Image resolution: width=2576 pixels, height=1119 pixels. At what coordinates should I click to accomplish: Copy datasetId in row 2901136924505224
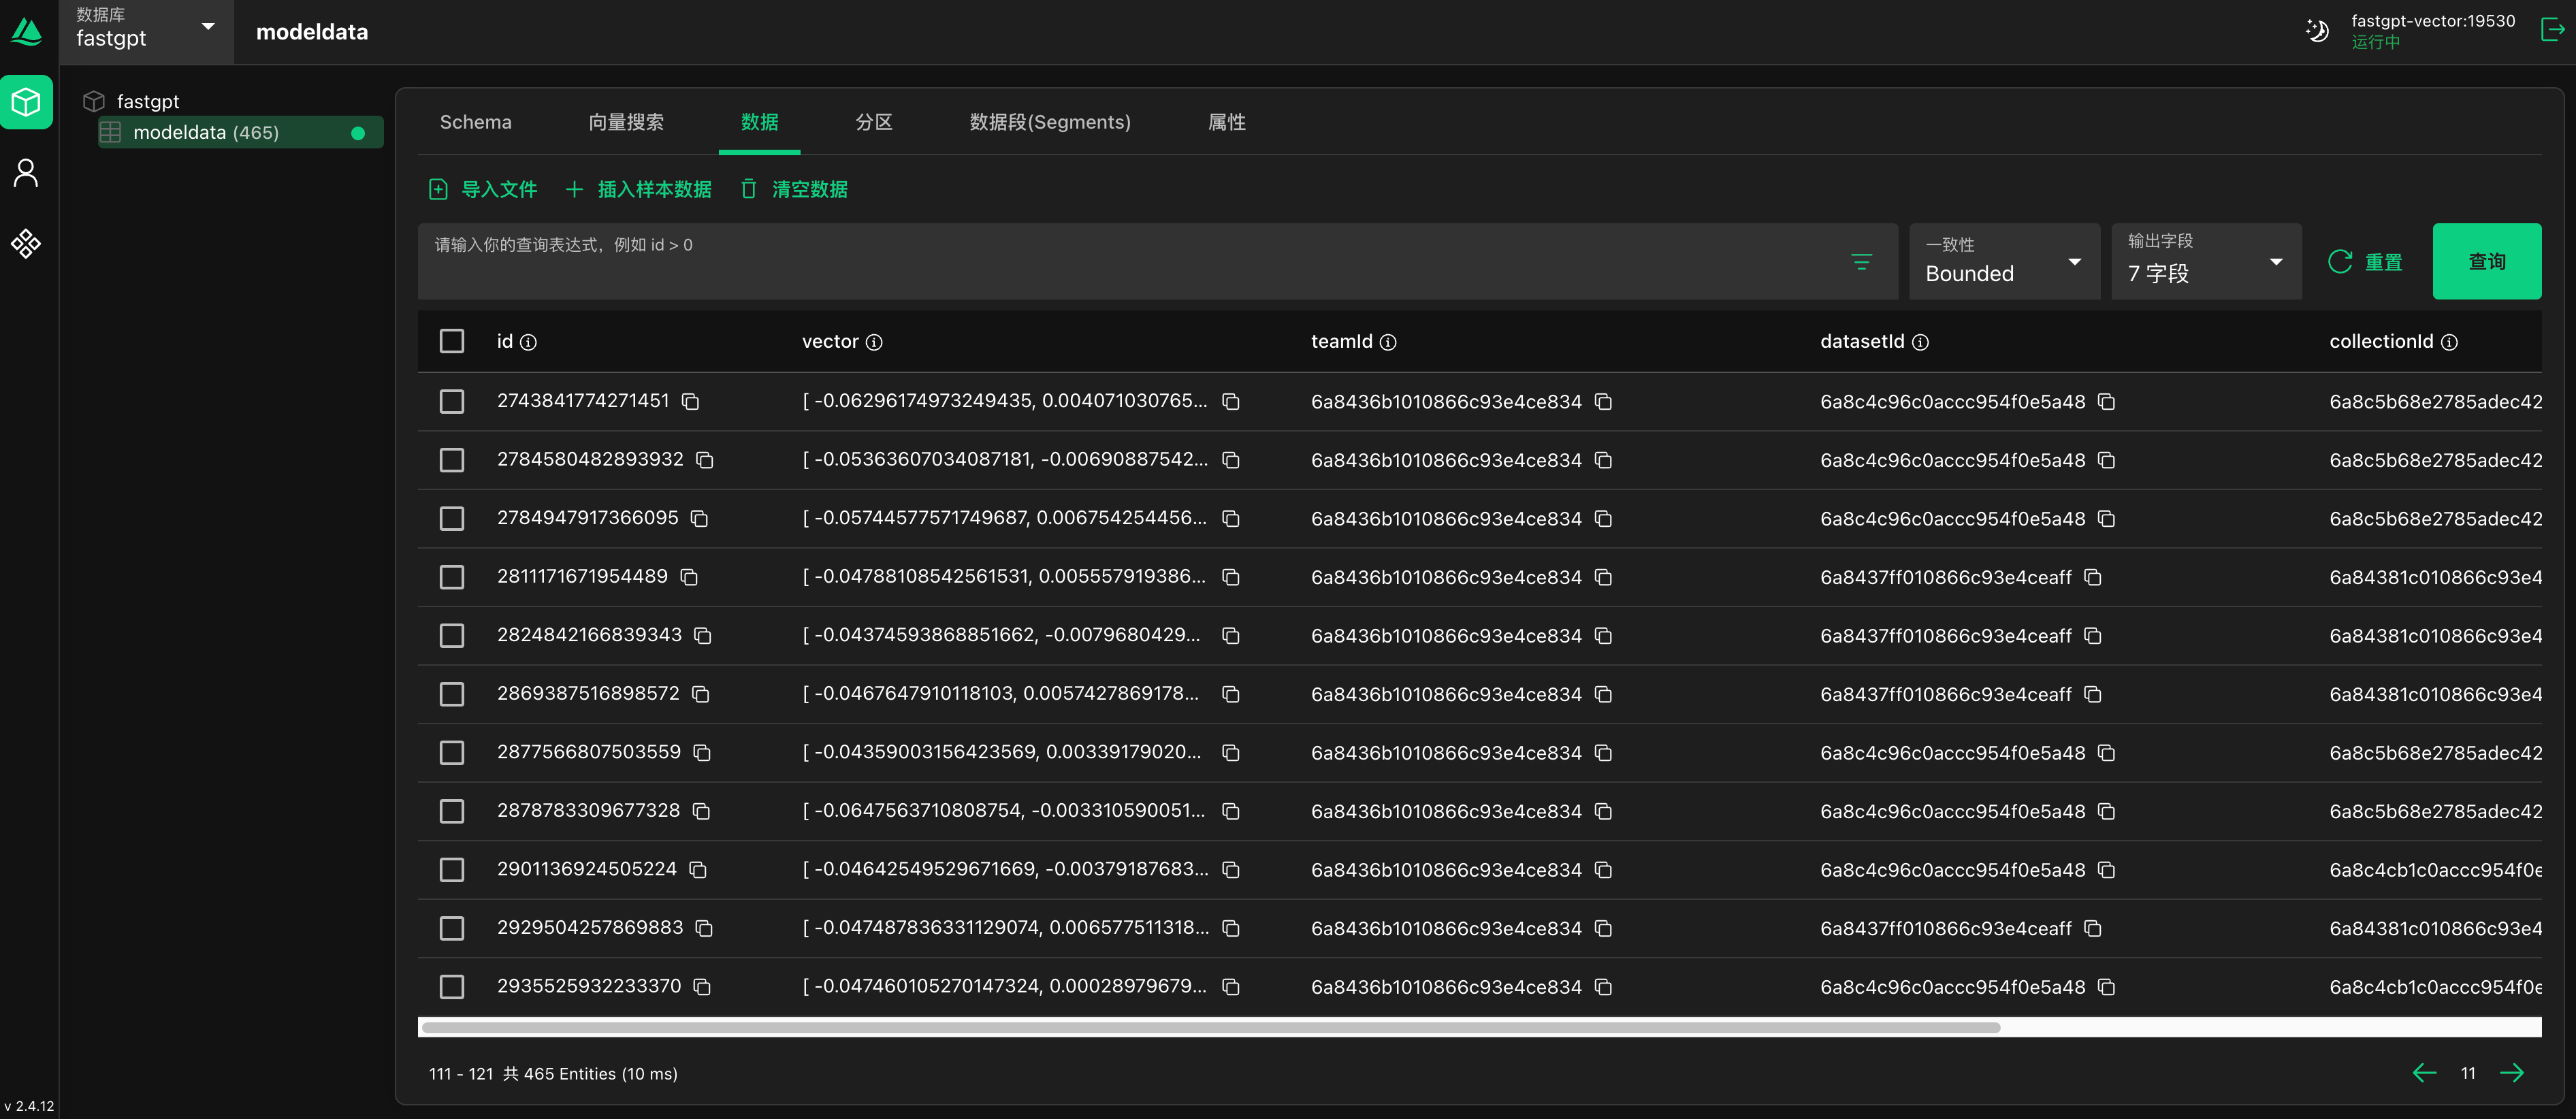[2106, 870]
